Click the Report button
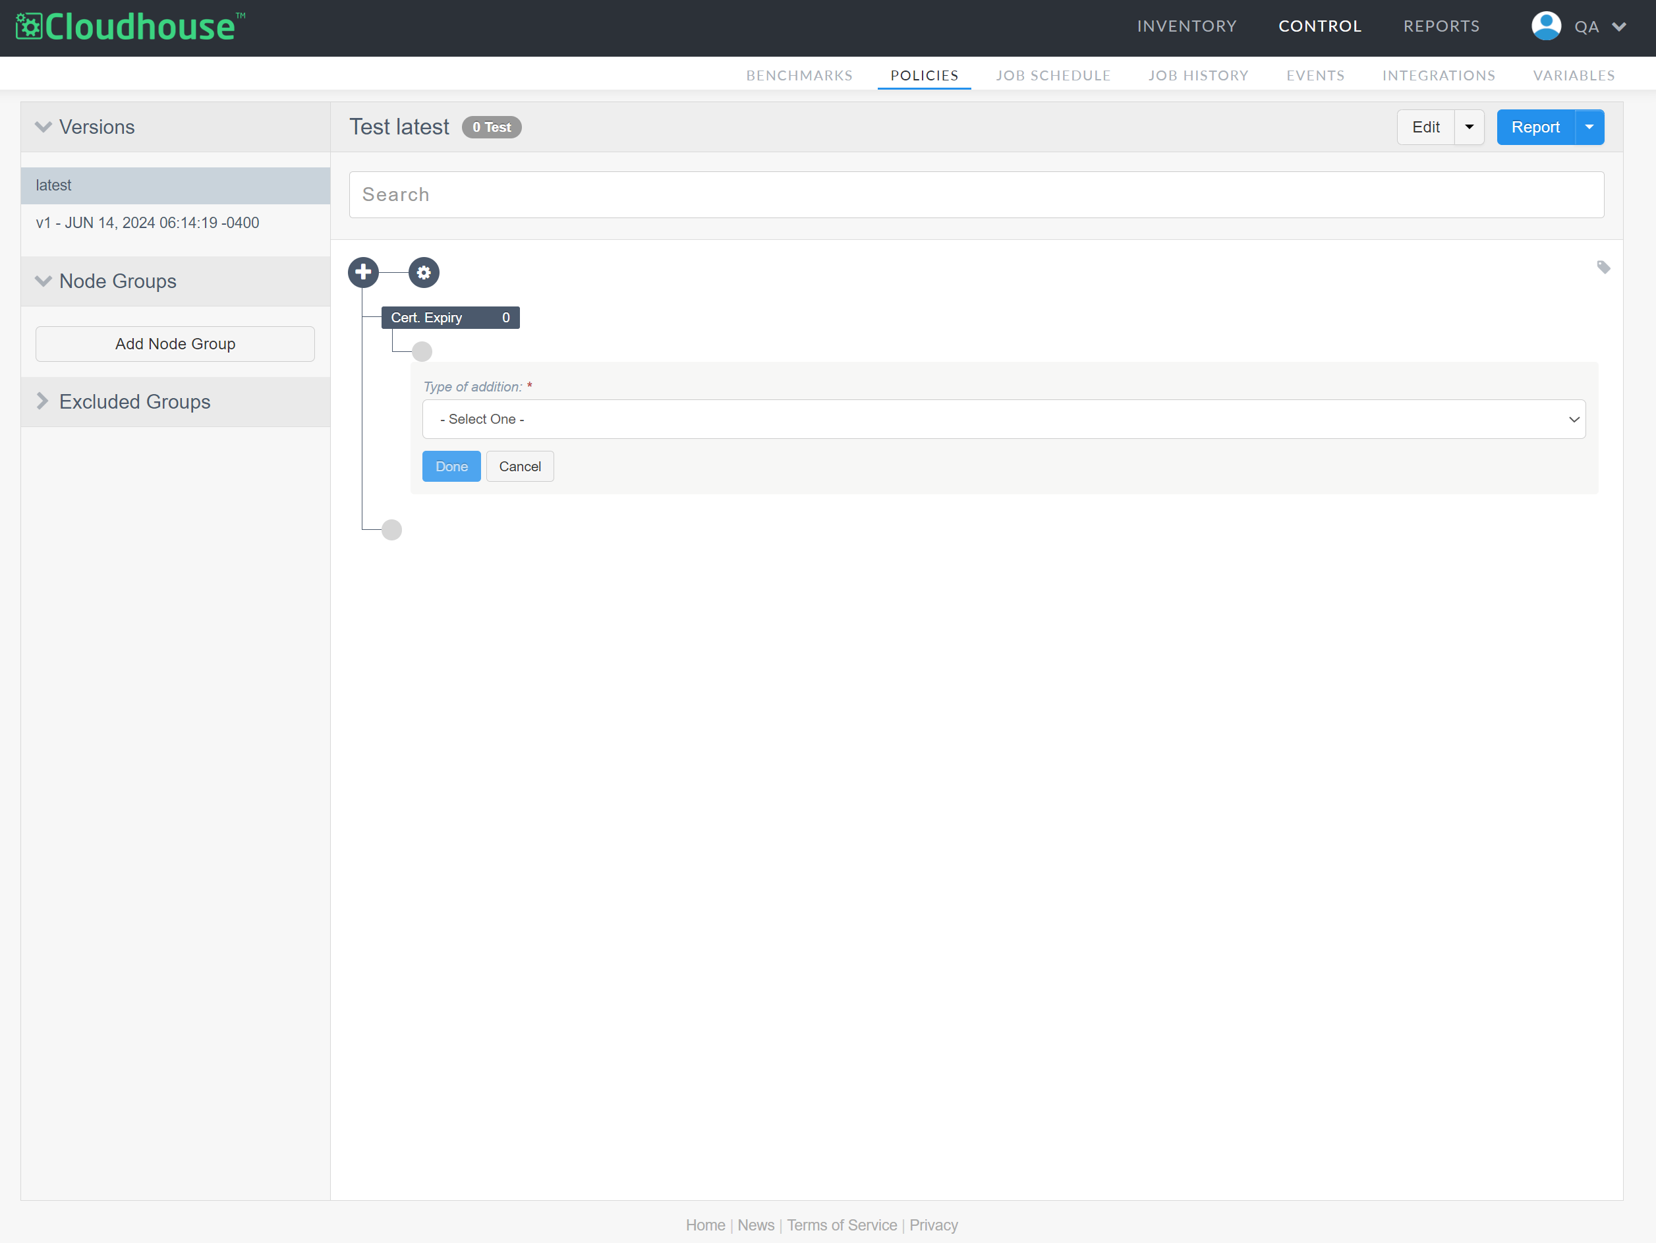The image size is (1656, 1243). 1535,127
